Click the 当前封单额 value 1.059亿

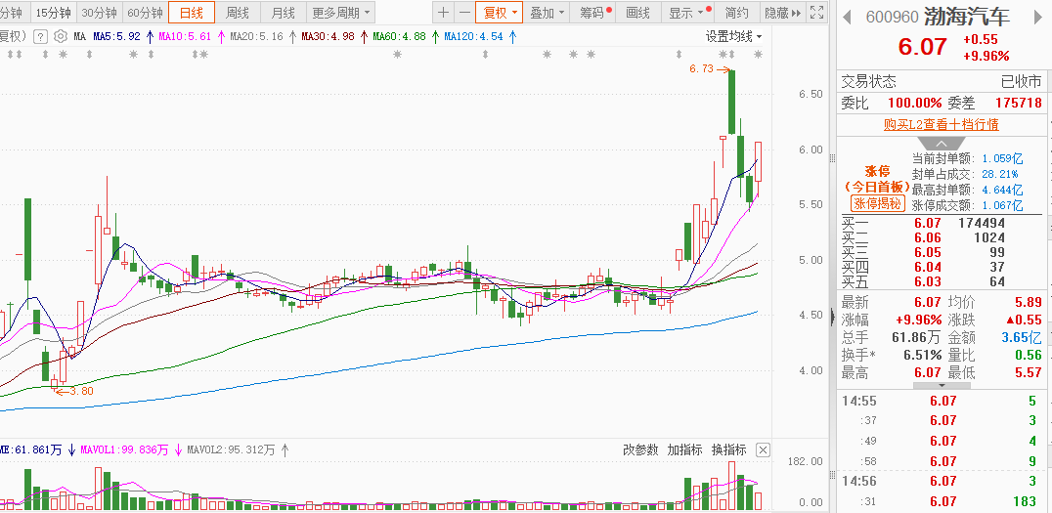point(1002,159)
